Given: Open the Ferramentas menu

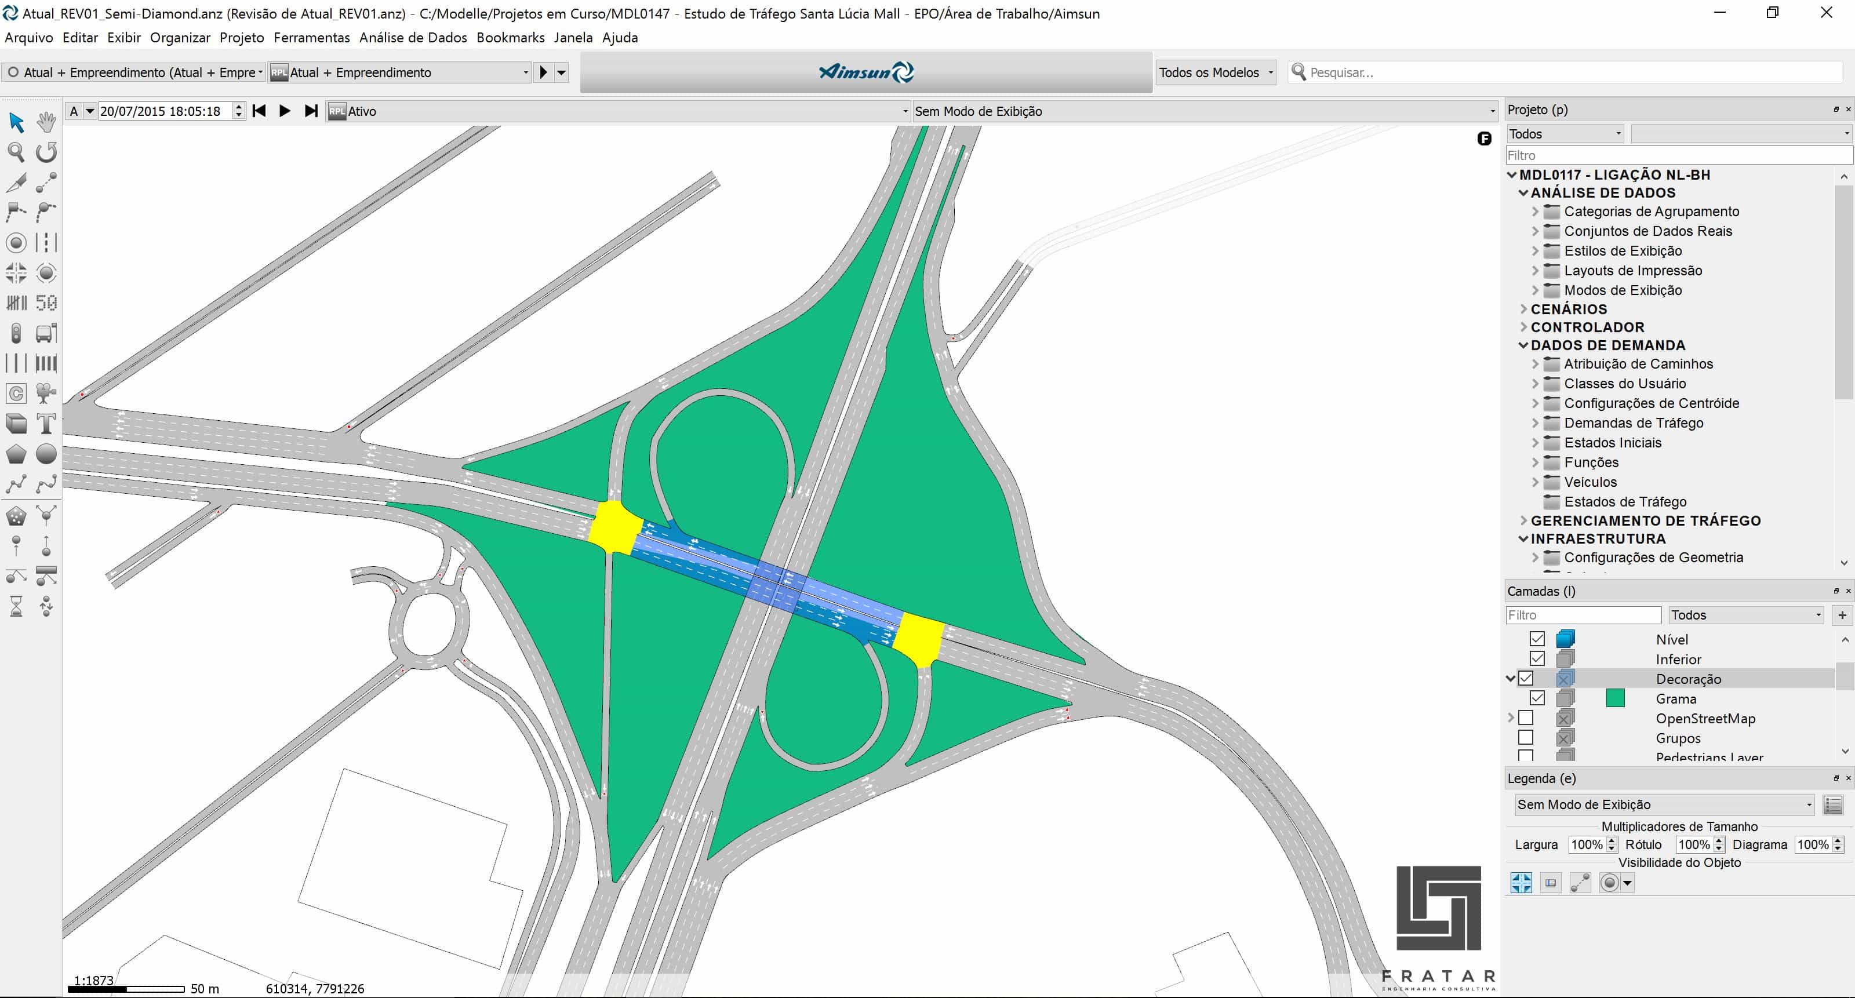Looking at the screenshot, I should click(311, 38).
